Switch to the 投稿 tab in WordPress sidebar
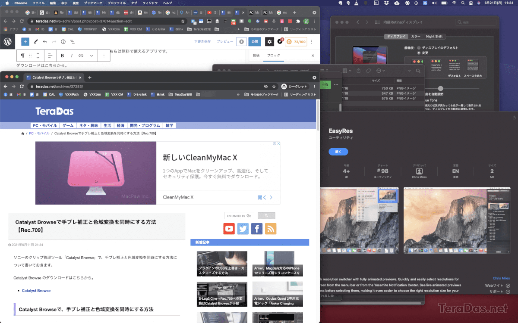This screenshot has width=518, height=323. tap(256, 56)
